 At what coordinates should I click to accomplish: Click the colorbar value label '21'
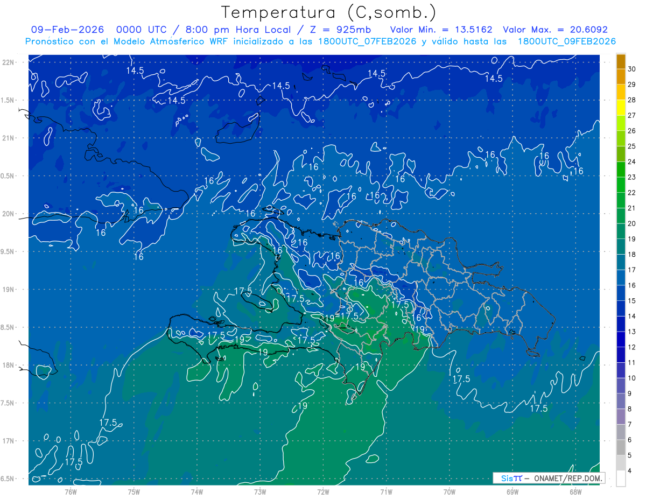coord(632,208)
